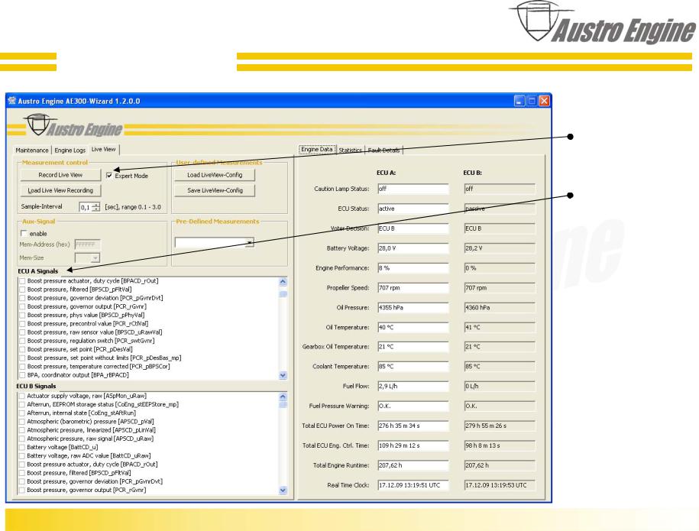Close the AE300-Wizard window

pos(545,101)
